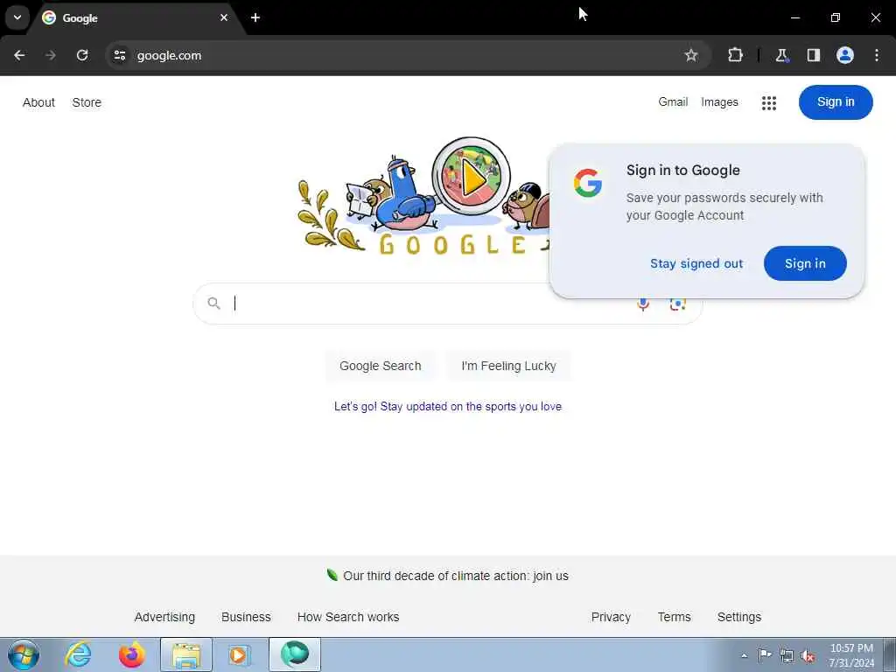
Task: Click the Google logo in sign-in popup
Action: click(588, 183)
